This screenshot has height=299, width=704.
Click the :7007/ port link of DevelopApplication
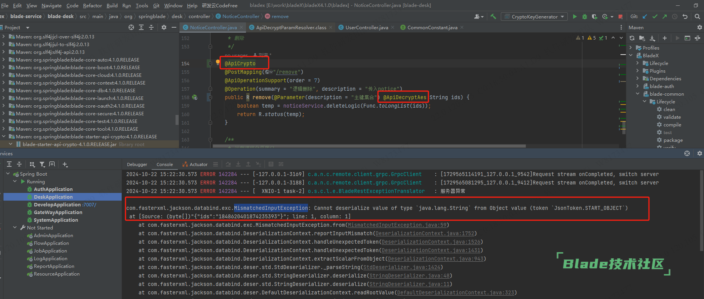pyautogui.click(x=89, y=205)
